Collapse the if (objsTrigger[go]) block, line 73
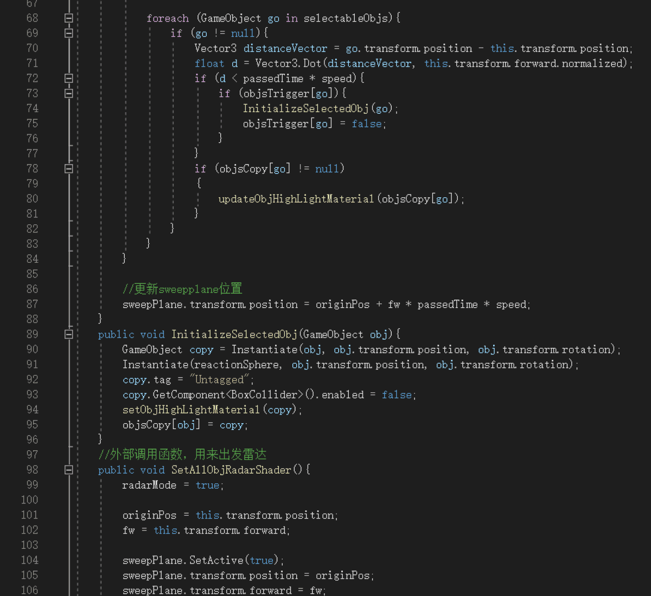651x596 pixels. (69, 93)
